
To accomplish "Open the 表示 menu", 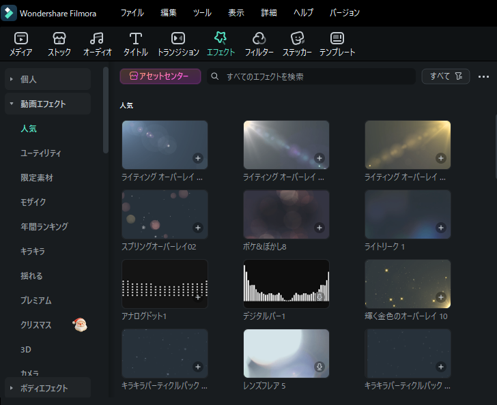I will point(236,13).
